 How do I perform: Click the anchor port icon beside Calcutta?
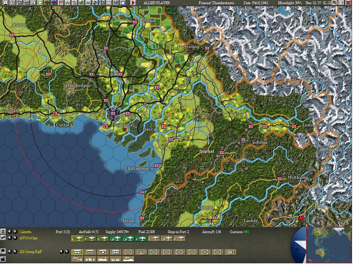point(3,231)
